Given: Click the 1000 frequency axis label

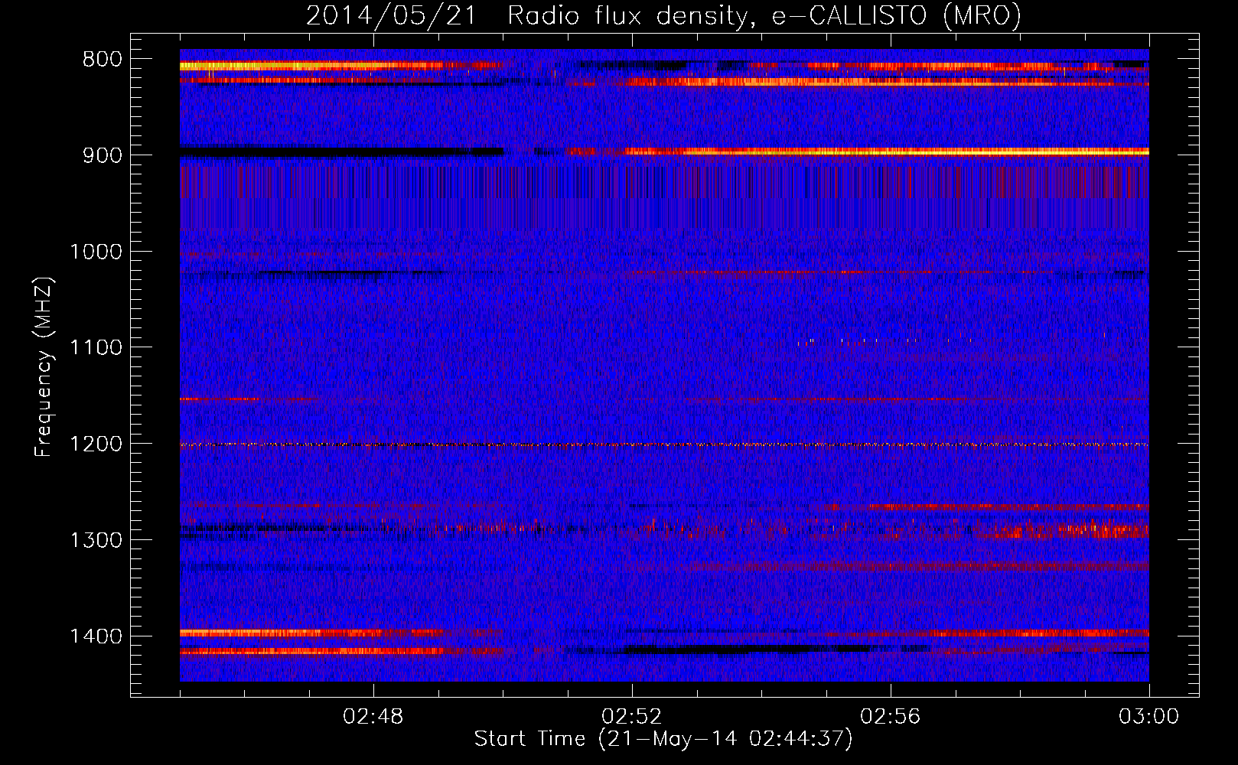Looking at the screenshot, I should click(x=96, y=252).
